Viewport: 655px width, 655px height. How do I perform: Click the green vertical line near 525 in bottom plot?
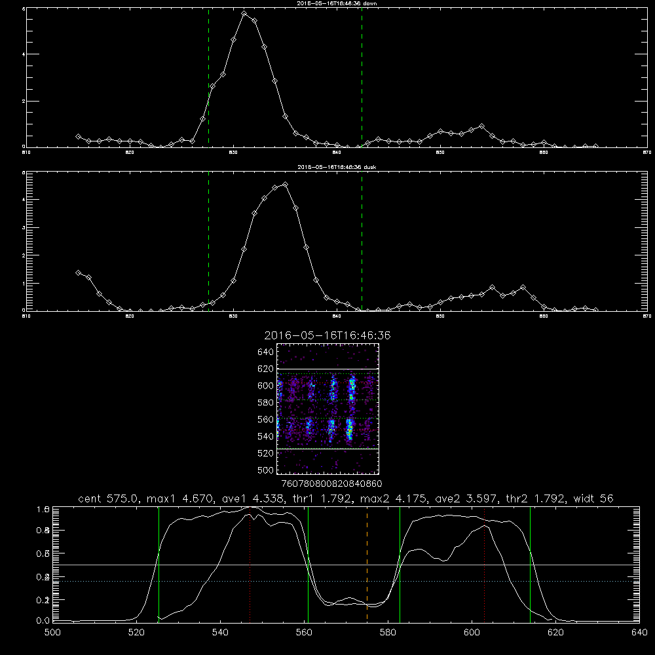[159, 564]
